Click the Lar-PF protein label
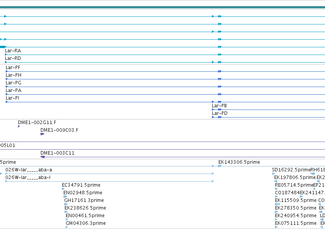The image size is (325, 229). pyautogui.click(x=13, y=68)
